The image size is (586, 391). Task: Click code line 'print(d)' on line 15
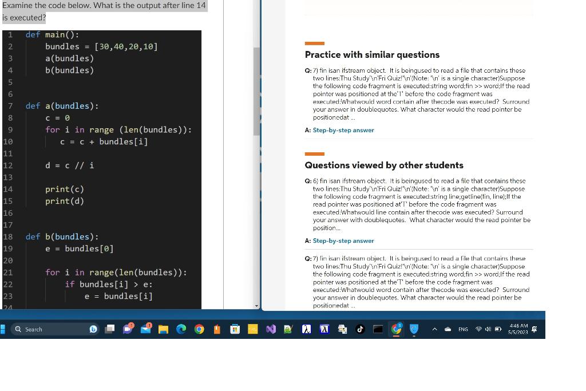coord(65,201)
